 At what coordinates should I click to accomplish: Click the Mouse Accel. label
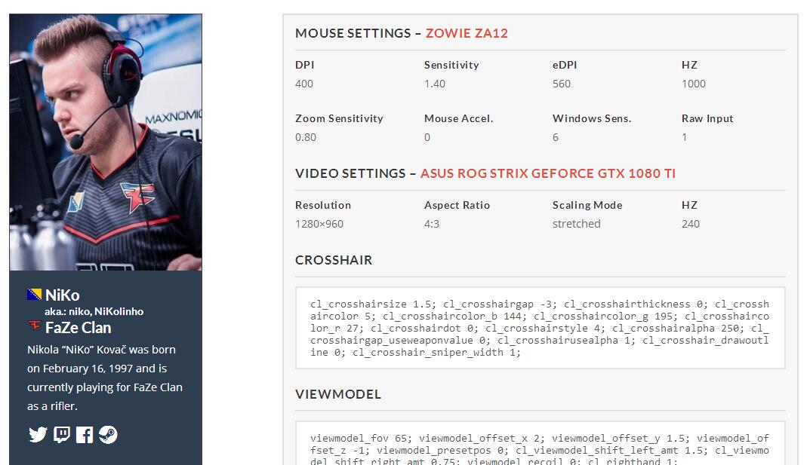tap(458, 118)
